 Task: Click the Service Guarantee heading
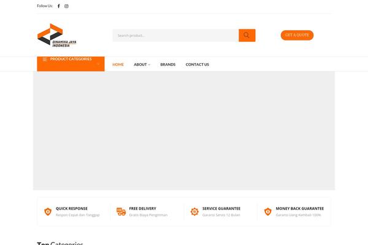(221, 208)
